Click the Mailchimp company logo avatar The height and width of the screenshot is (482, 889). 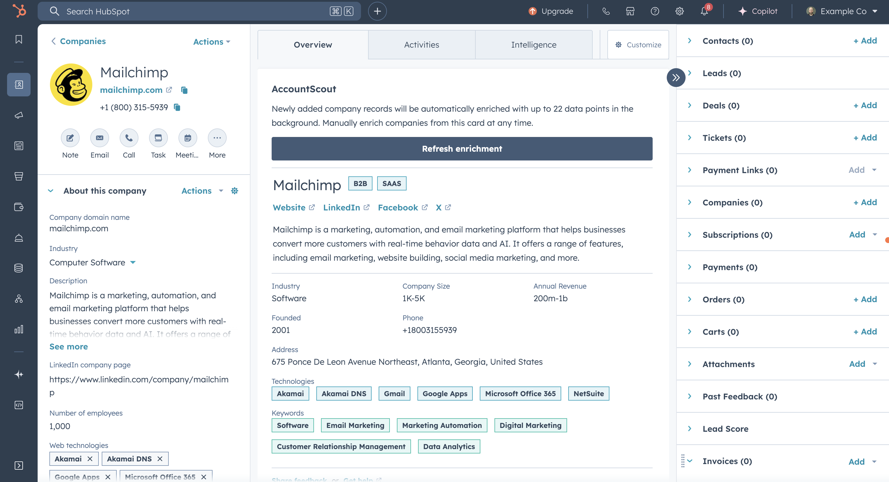click(x=71, y=85)
